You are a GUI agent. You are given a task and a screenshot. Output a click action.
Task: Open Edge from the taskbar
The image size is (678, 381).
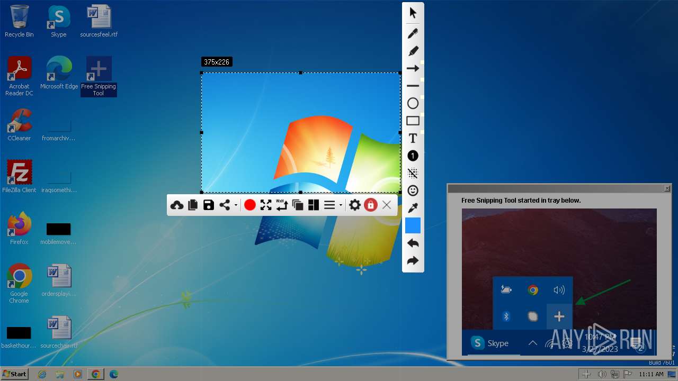coord(114,374)
